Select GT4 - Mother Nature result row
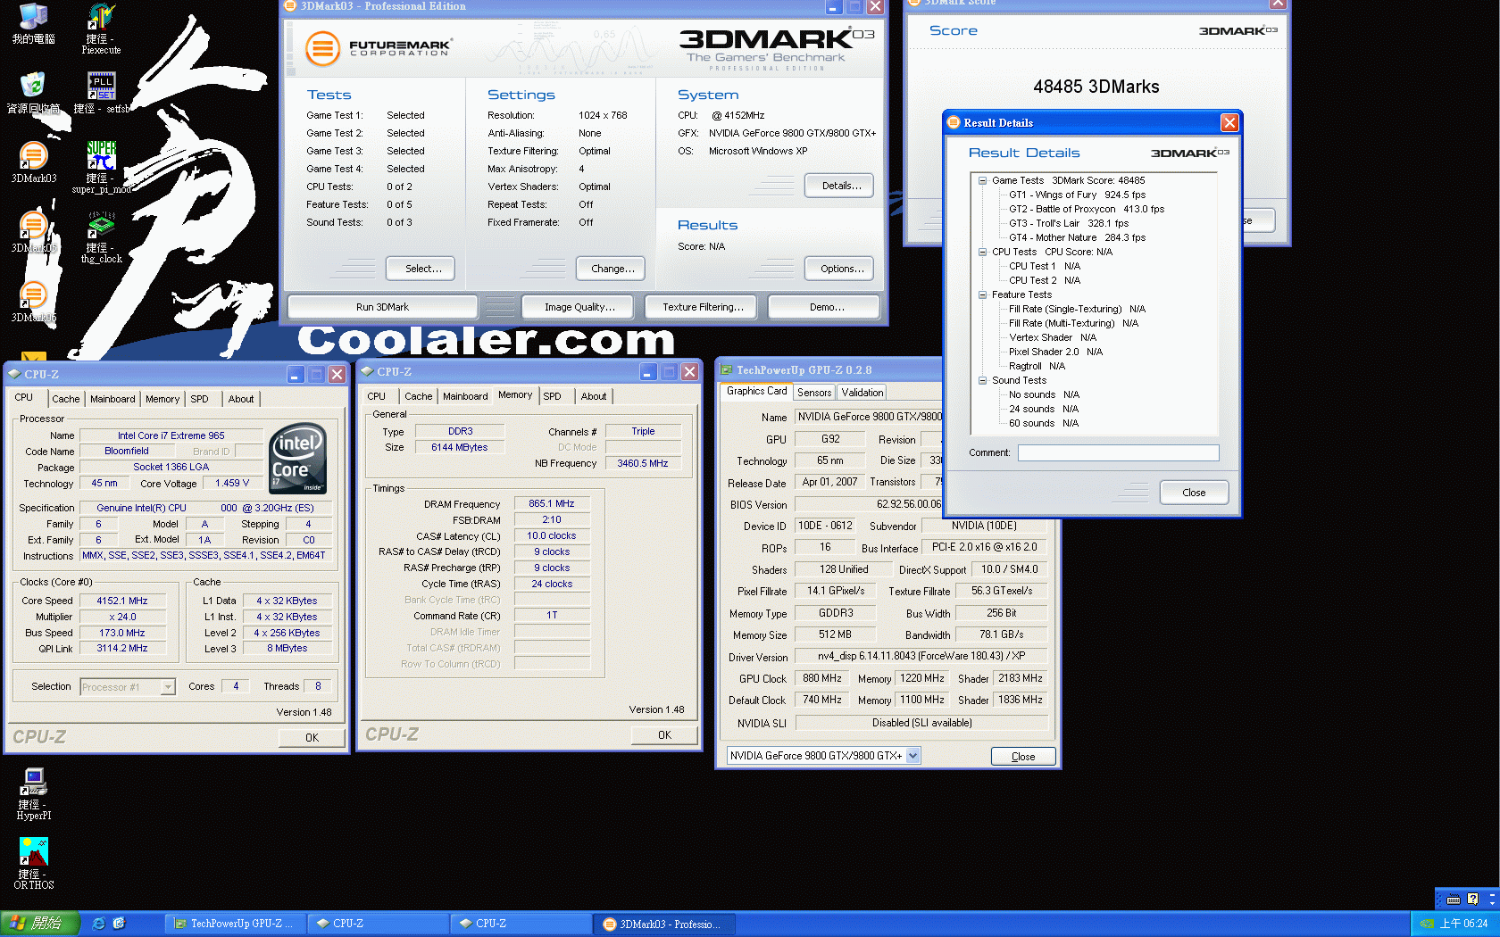 1077,237
